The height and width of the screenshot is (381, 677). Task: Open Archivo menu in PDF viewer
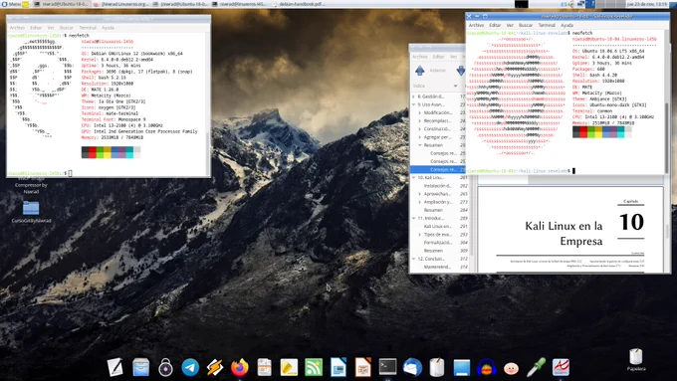(x=419, y=57)
